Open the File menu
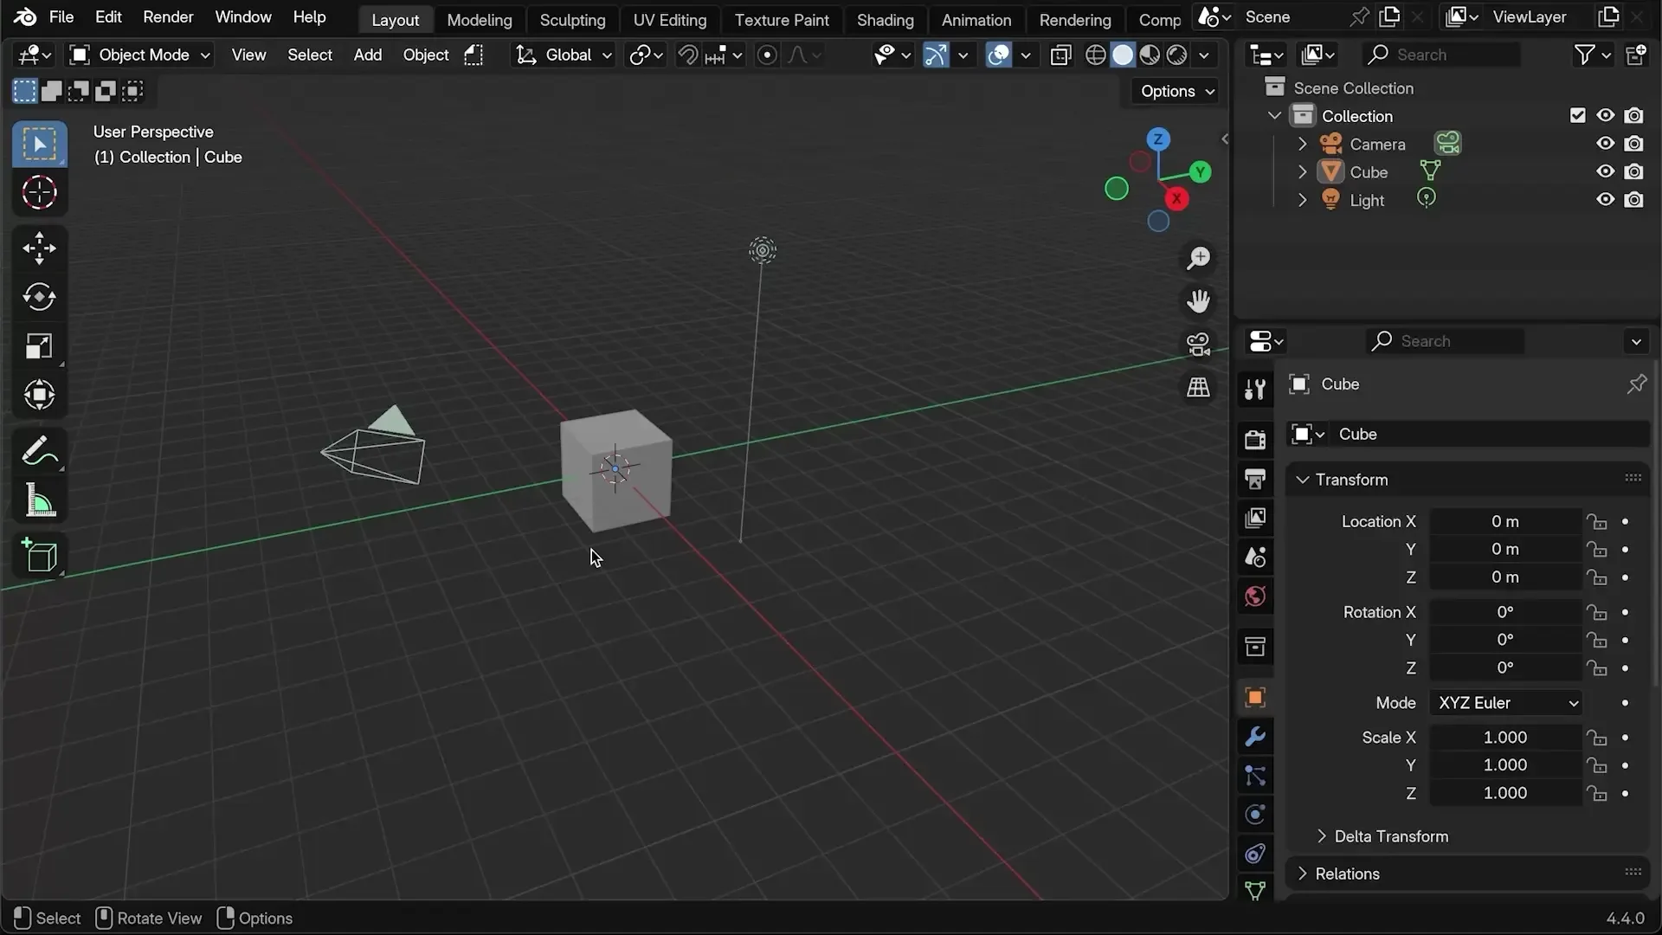This screenshot has height=935, width=1662. coord(61,17)
